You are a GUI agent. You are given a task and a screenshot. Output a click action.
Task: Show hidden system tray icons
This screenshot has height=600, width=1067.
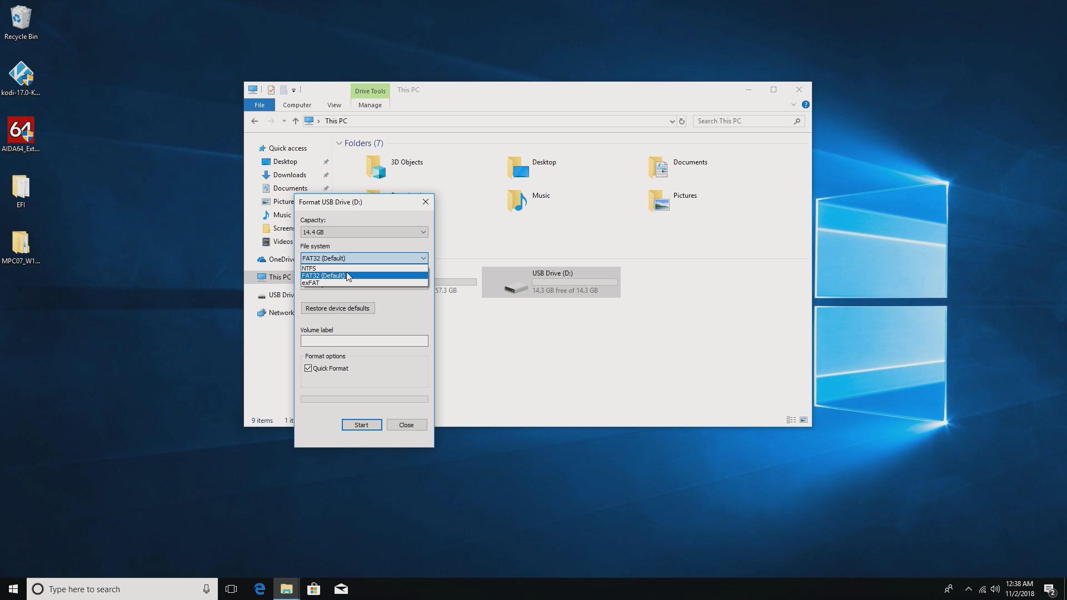click(x=969, y=589)
